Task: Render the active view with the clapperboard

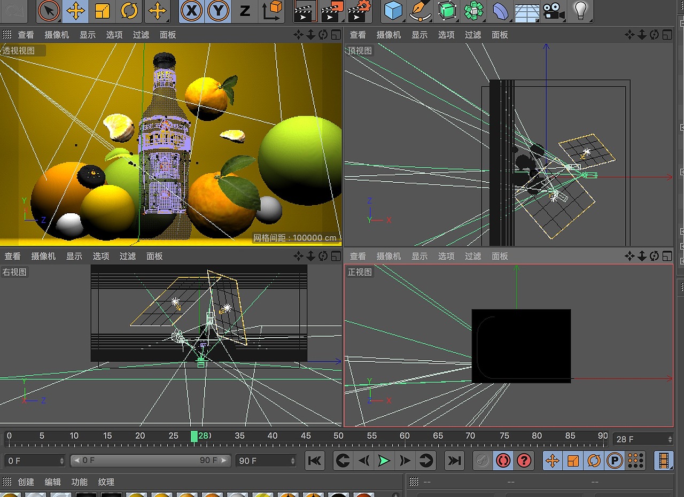Action: [305, 11]
